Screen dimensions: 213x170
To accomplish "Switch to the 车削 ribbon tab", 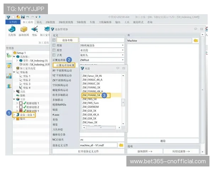I will (x=92, y=22).
